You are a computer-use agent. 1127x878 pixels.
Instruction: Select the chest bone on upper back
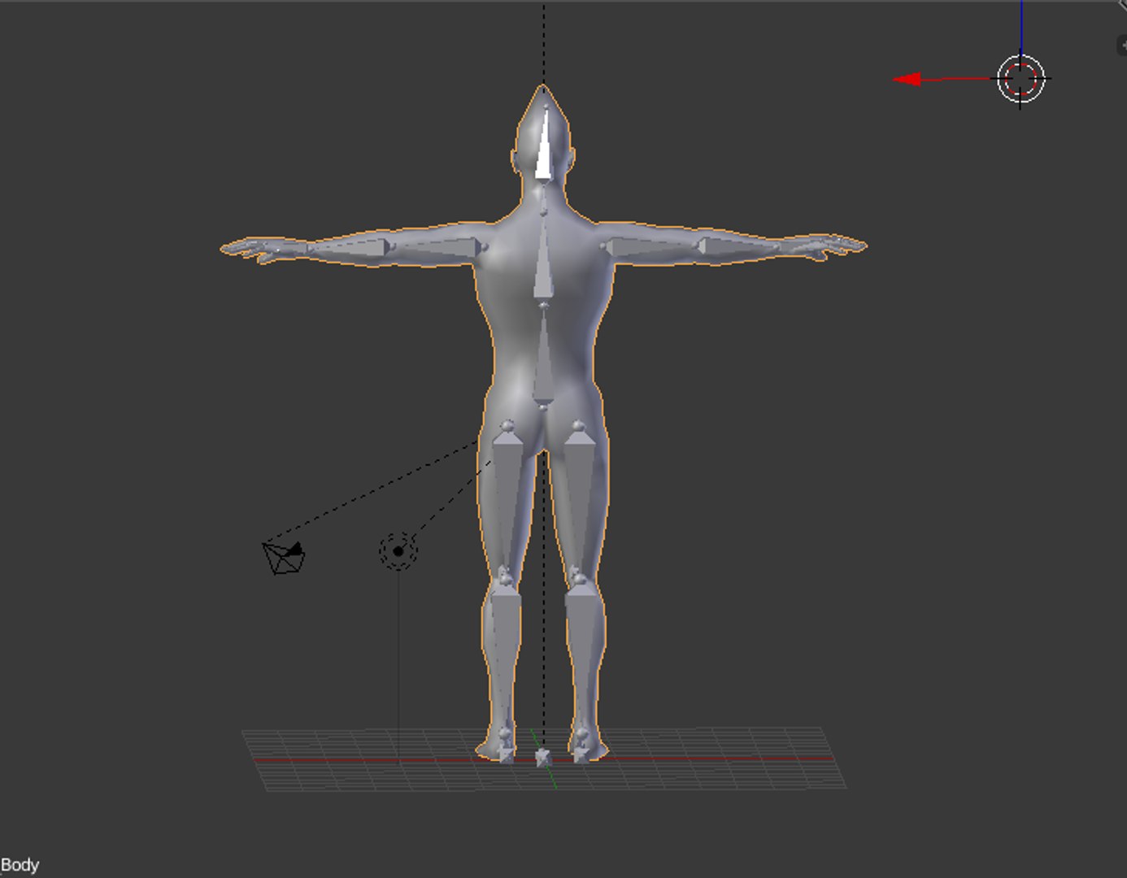point(543,259)
